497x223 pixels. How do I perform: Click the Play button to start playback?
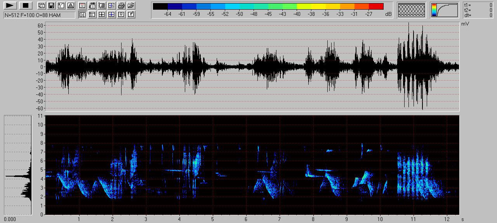(10, 5)
